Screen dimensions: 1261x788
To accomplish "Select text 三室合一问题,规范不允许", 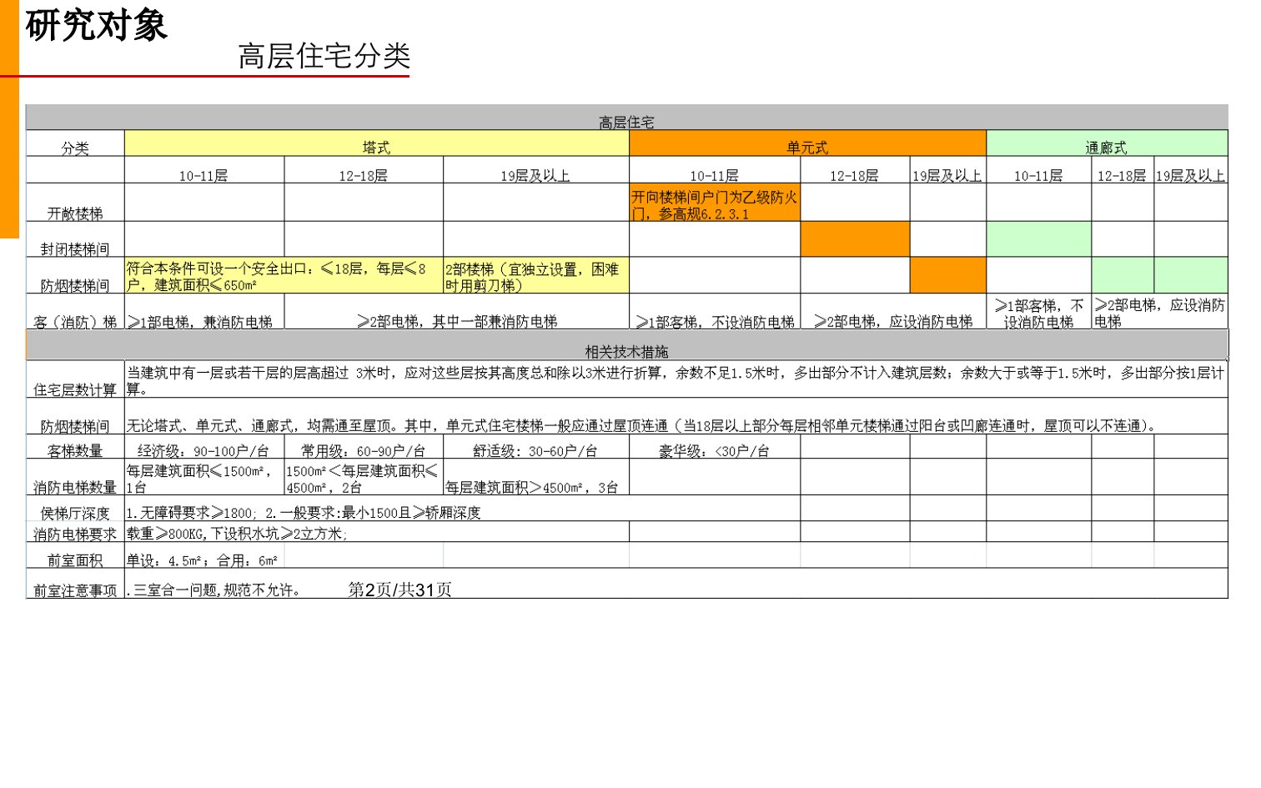I will (x=214, y=590).
